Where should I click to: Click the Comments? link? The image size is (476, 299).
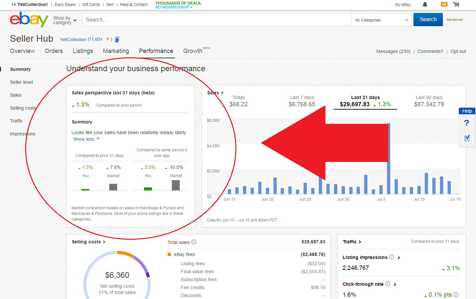tap(430, 51)
